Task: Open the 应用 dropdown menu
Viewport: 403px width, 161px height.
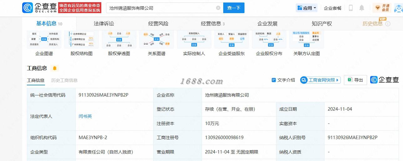Action: click(307, 8)
